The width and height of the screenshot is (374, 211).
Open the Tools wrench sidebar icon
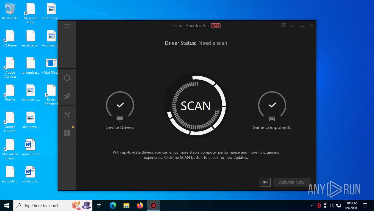67,115
